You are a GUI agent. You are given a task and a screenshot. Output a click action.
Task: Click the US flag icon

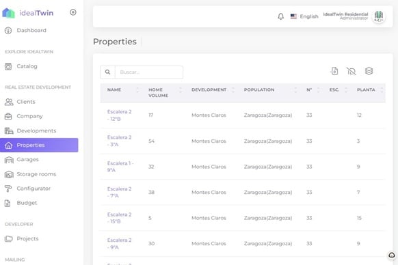(293, 16)
